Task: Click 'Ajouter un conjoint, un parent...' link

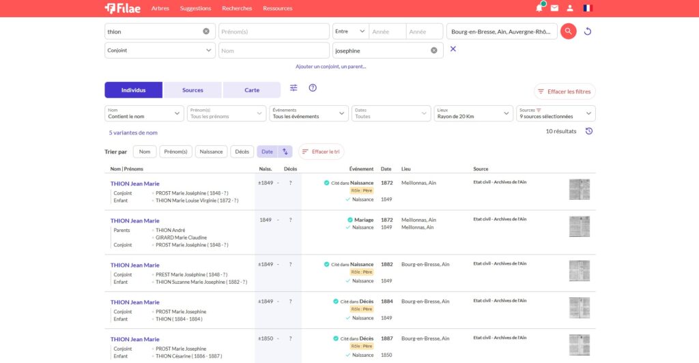Action: tap(330, 66)
